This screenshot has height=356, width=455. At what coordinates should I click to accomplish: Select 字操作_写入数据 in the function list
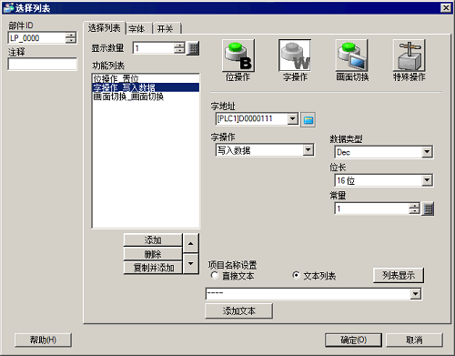click(146, 87)
